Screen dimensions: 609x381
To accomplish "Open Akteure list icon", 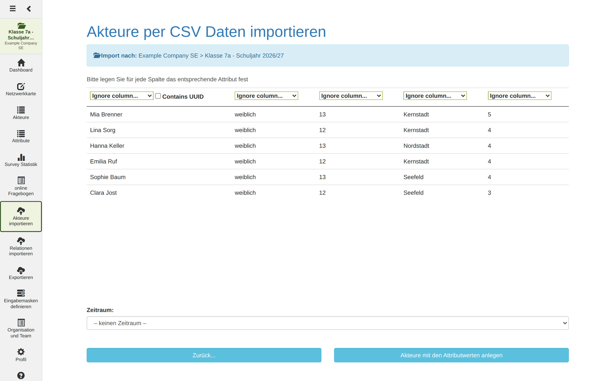I will tap(21, 110).
